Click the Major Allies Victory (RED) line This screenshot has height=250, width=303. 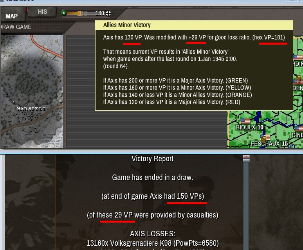tap(171, 102)
